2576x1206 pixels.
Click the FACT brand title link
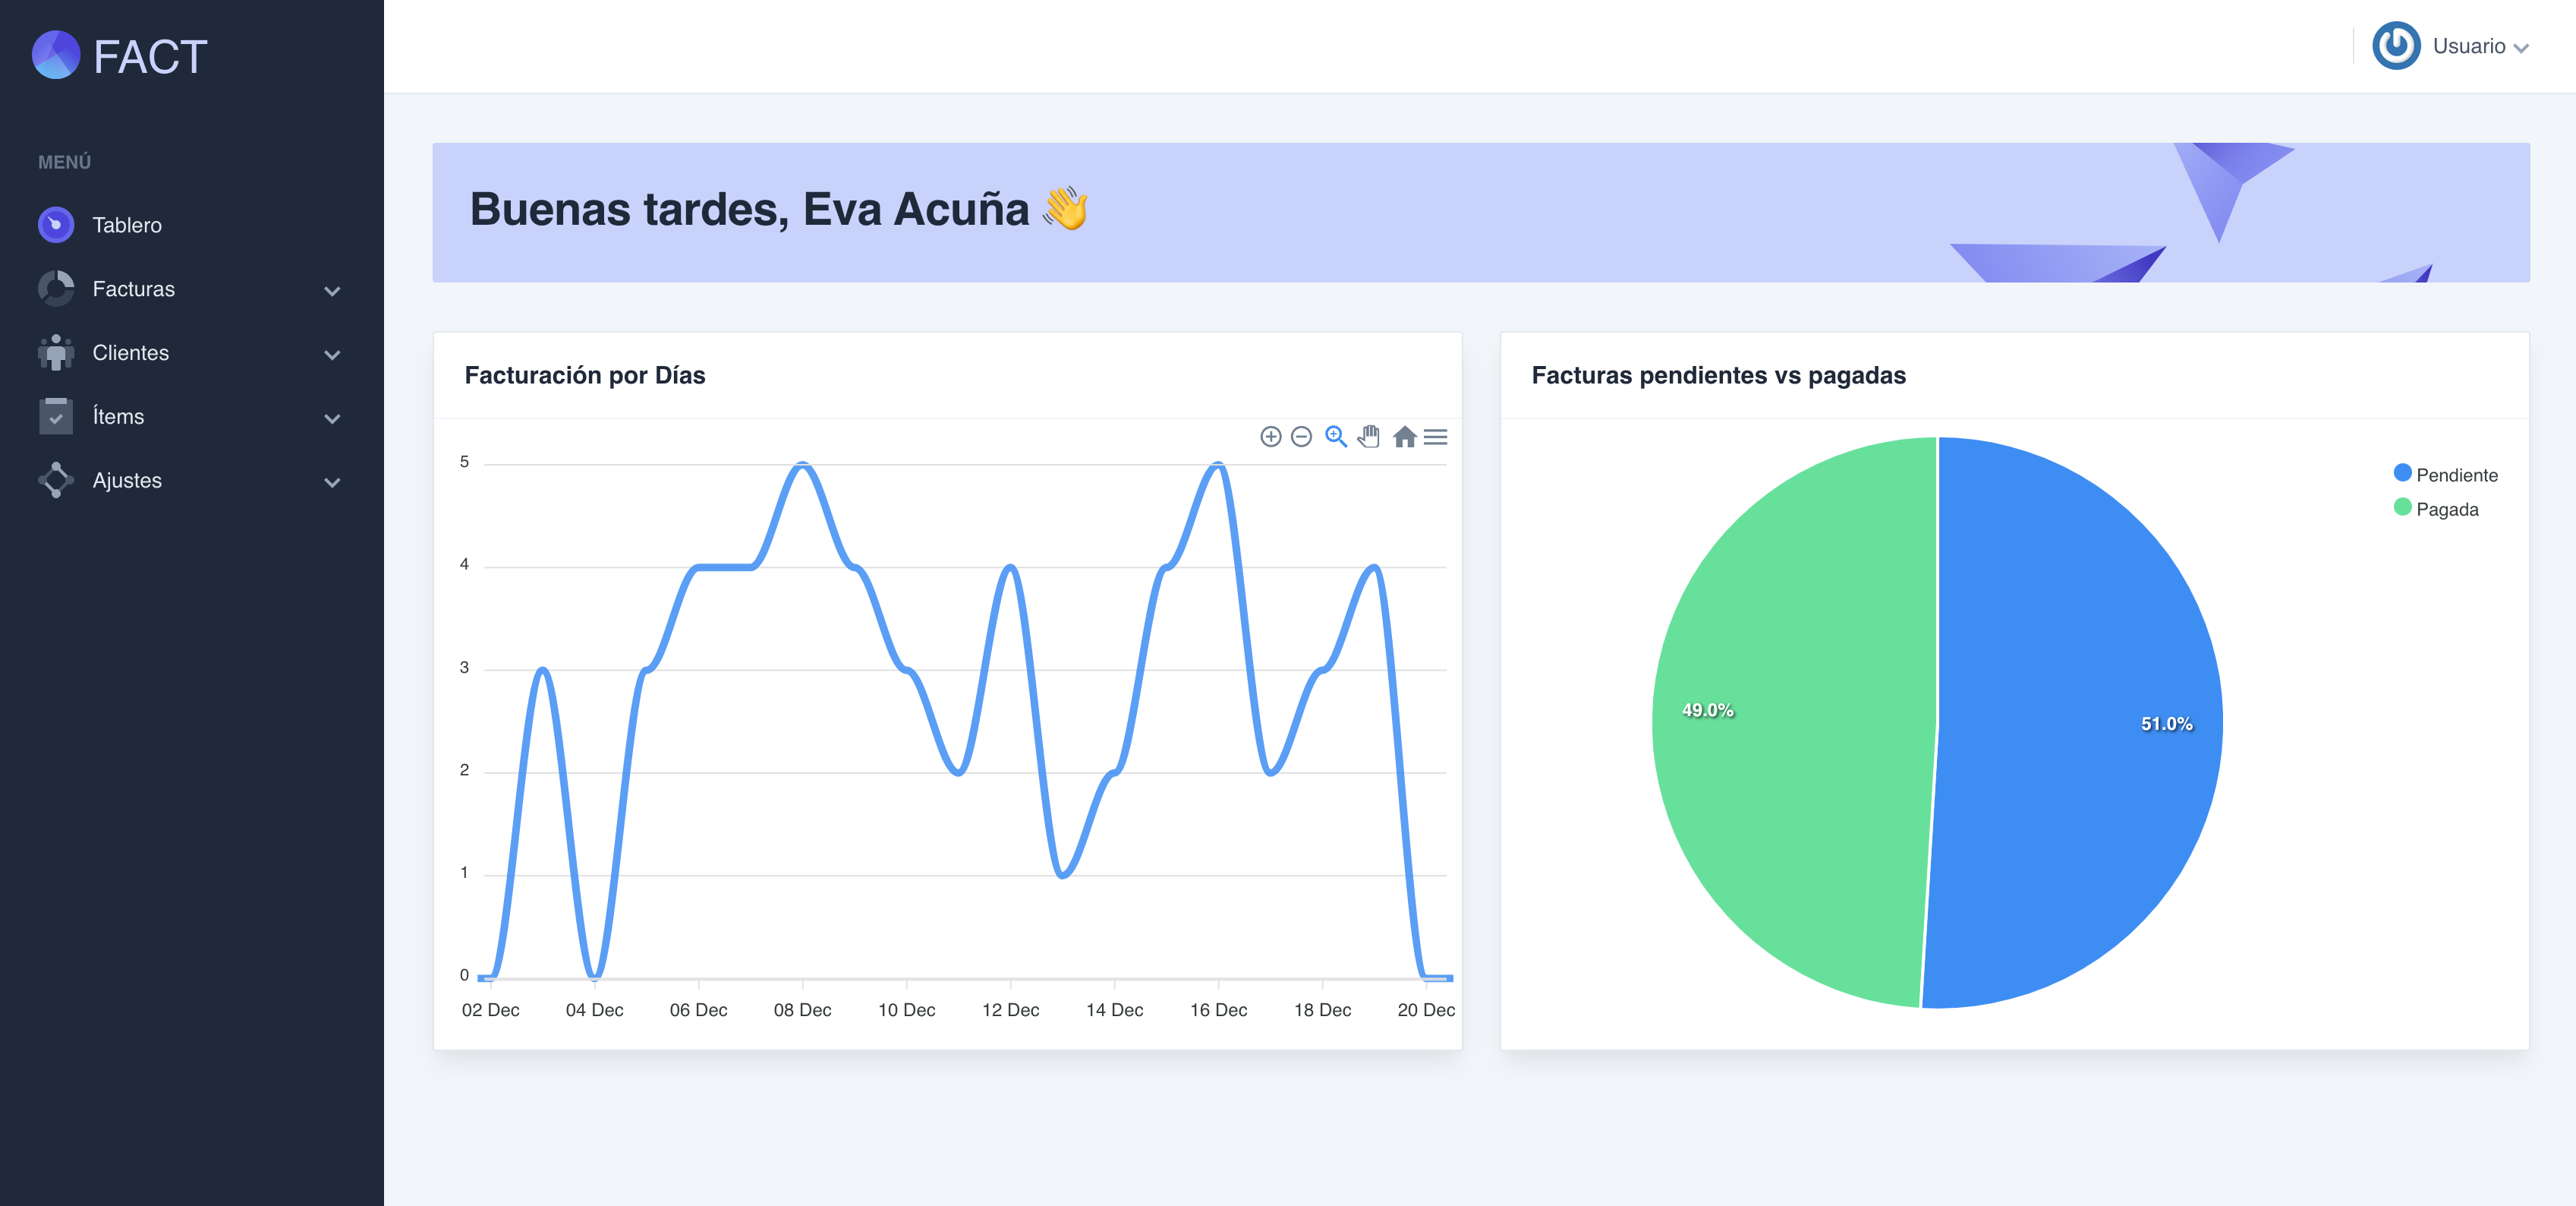[150, 57]
